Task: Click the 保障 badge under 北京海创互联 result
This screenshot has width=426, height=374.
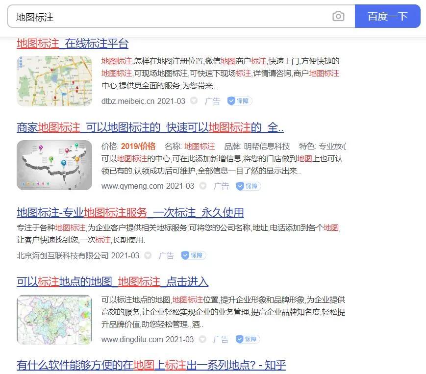Action: click(193, 255)
